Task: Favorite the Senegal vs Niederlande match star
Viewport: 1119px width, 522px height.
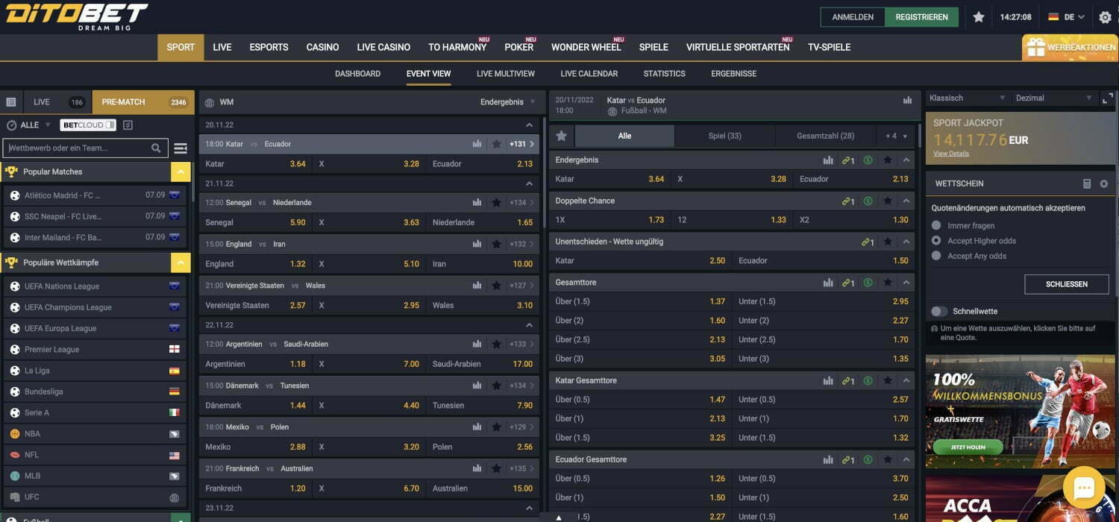Action: [x=496, y=203]
